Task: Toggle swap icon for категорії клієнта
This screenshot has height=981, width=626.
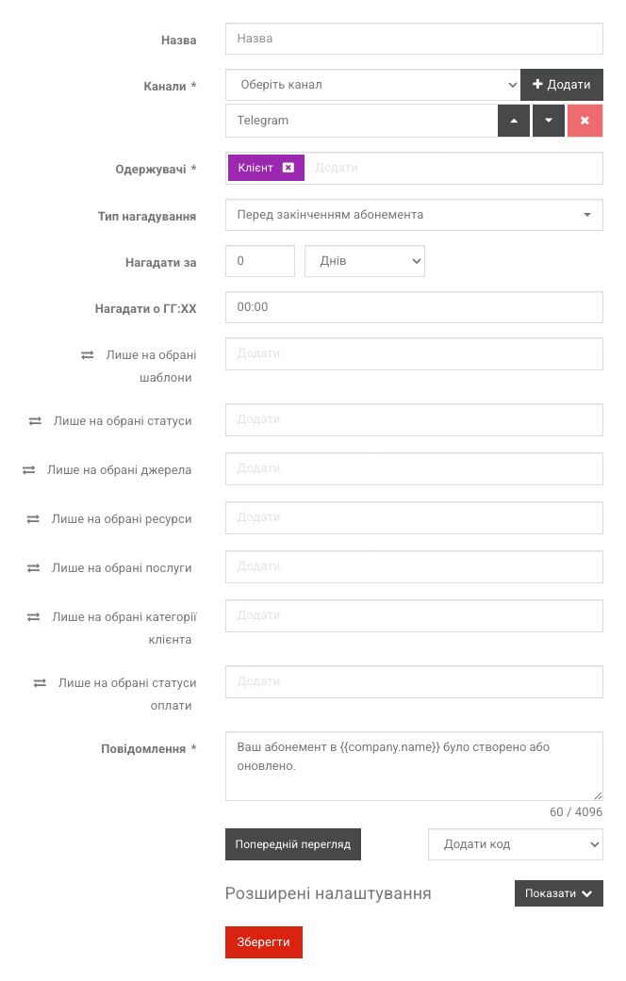Action: pyautogui.click(x=34, y=617)
